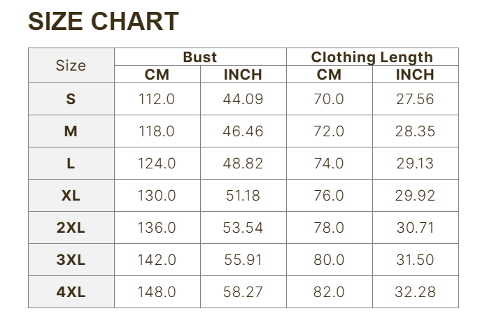Select clothing length value 27.56 inches
Image resolution: width=487 pixels, height=325 pixels.
click(415, 99)
